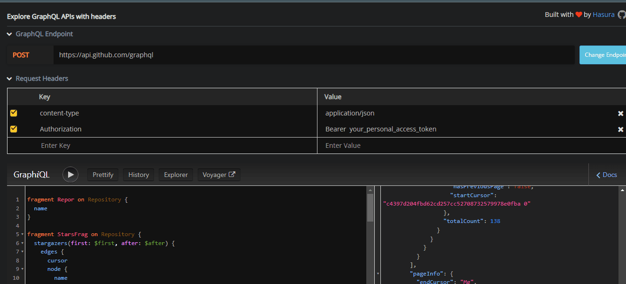626x284 pixels.
Task: Click the GraphiQL title
Action: [x=31, y=175]
